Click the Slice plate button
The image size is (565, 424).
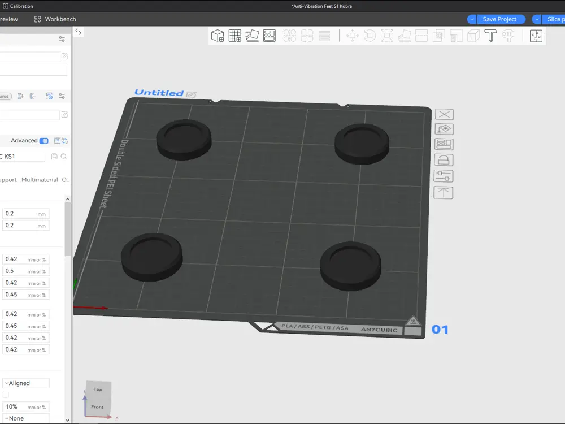554,19
